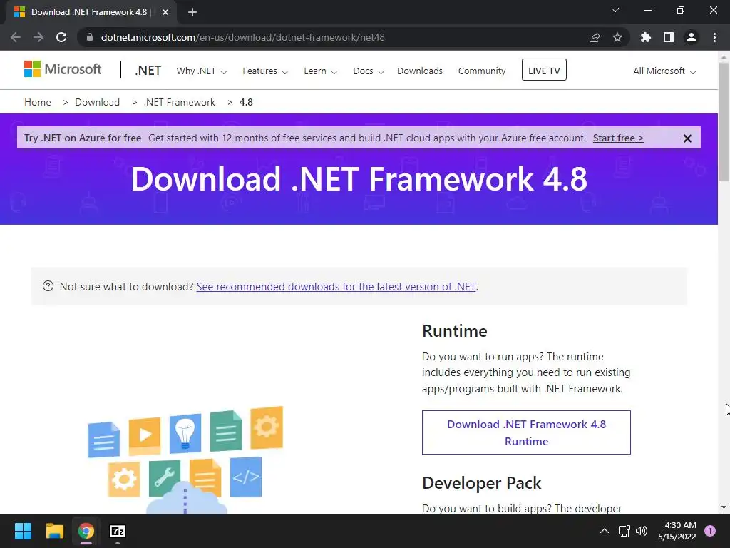Open the Chrome three-dot menu

tap(714, 37)
